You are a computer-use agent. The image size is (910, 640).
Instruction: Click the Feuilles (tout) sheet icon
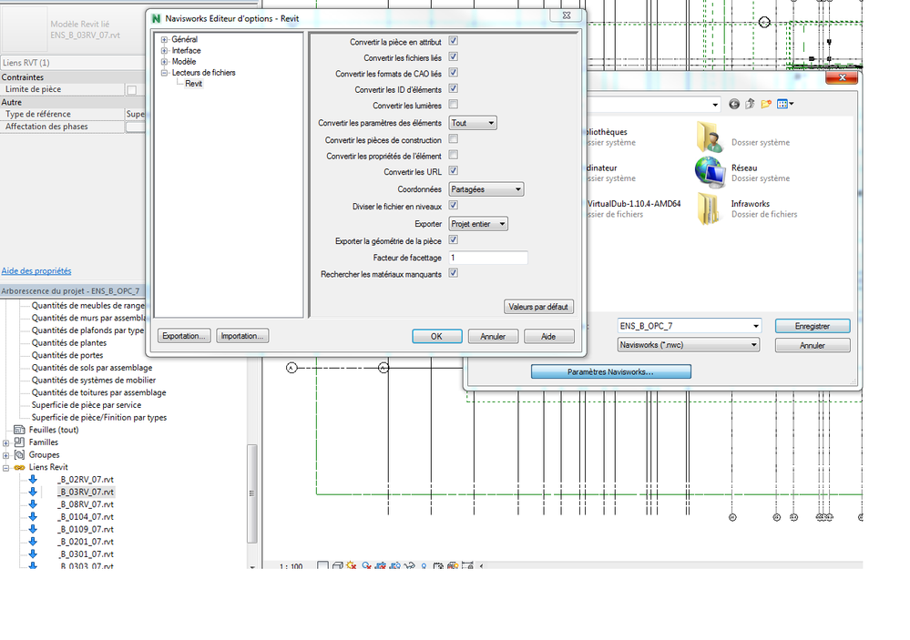[19, 430]
